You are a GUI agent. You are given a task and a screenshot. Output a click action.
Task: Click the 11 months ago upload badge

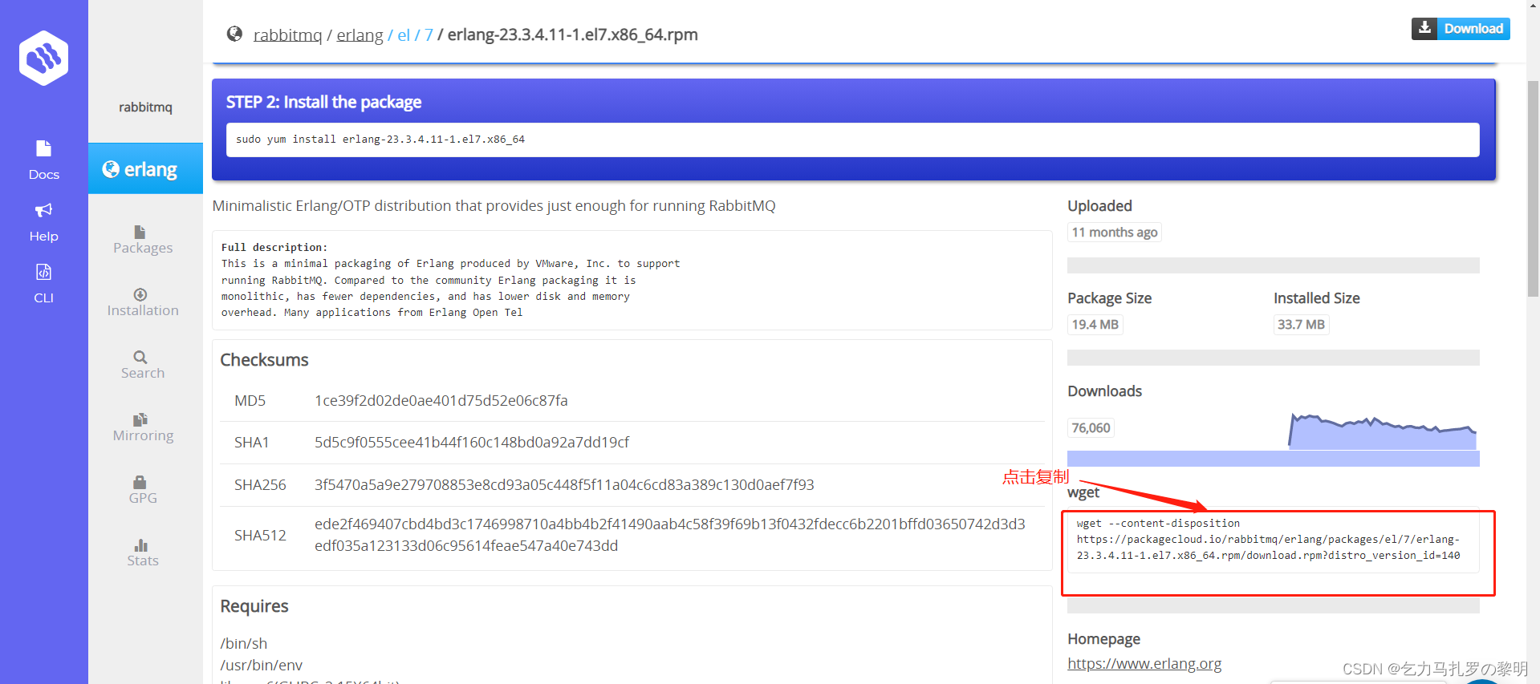click(1114, 232)
